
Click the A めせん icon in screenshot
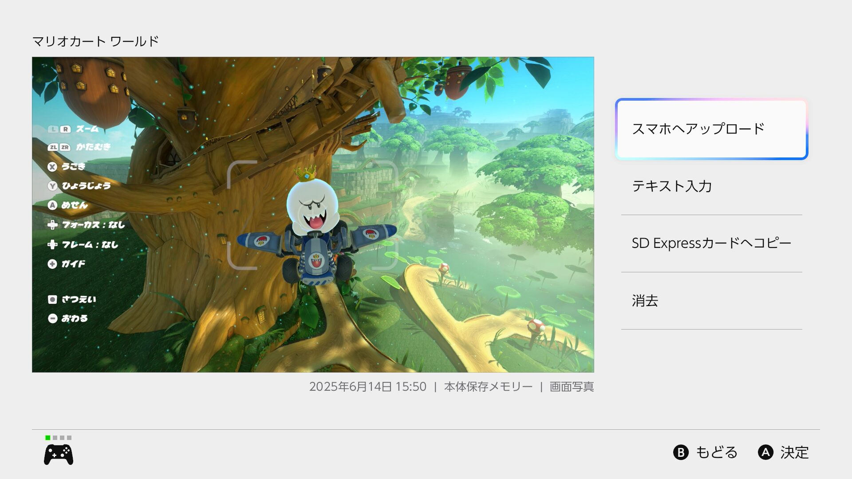(x=52, y=205)
